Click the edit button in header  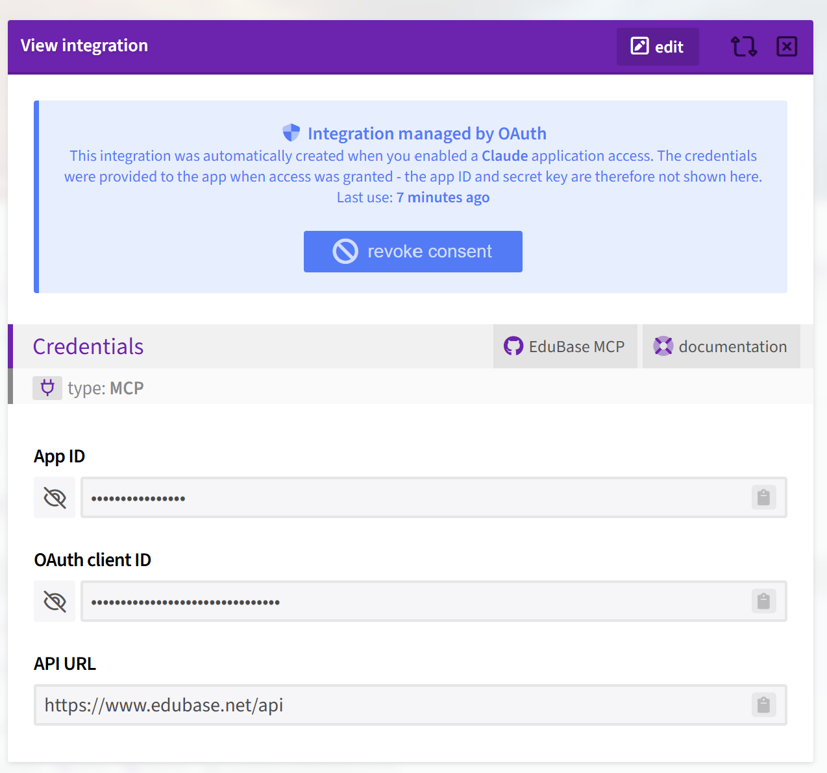[x=658, y=47]
